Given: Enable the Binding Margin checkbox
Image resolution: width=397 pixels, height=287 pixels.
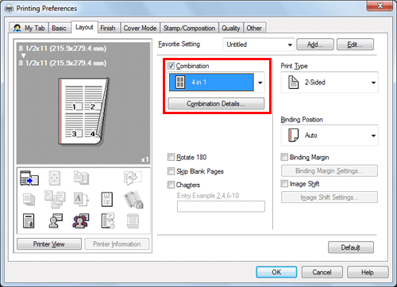Looking at the screenshot, I should pos(284,157).
